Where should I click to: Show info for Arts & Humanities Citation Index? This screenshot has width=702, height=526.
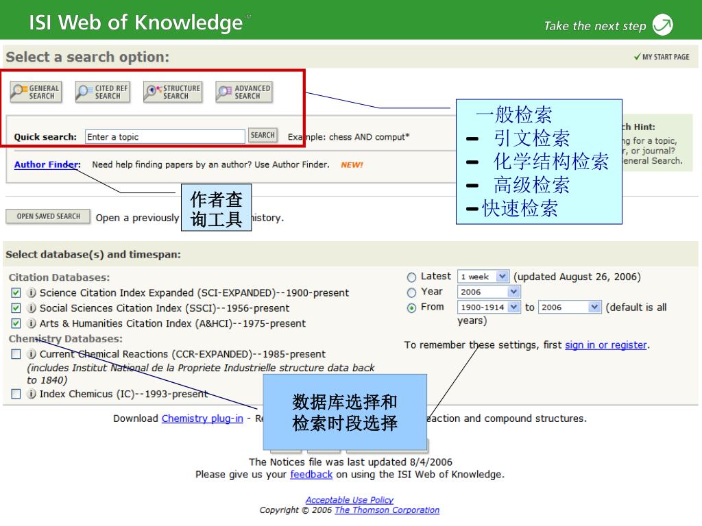coord(32,323)
